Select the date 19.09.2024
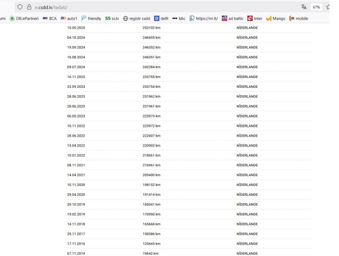The image size is (339, 256). point(76,48)
